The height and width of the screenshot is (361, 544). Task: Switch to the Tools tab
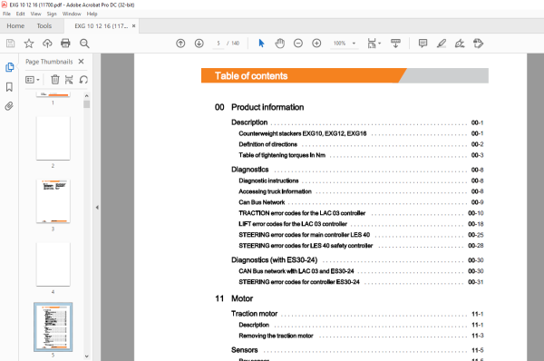[44, 26]
